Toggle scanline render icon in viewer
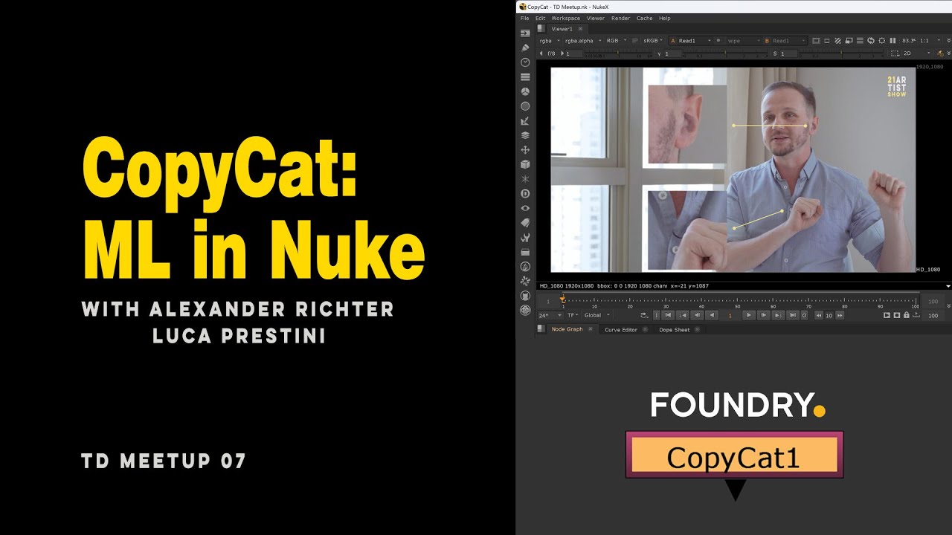 860,41
